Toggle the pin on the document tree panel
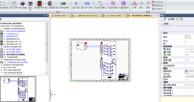194x102 pixels. (x=45, y=16)
